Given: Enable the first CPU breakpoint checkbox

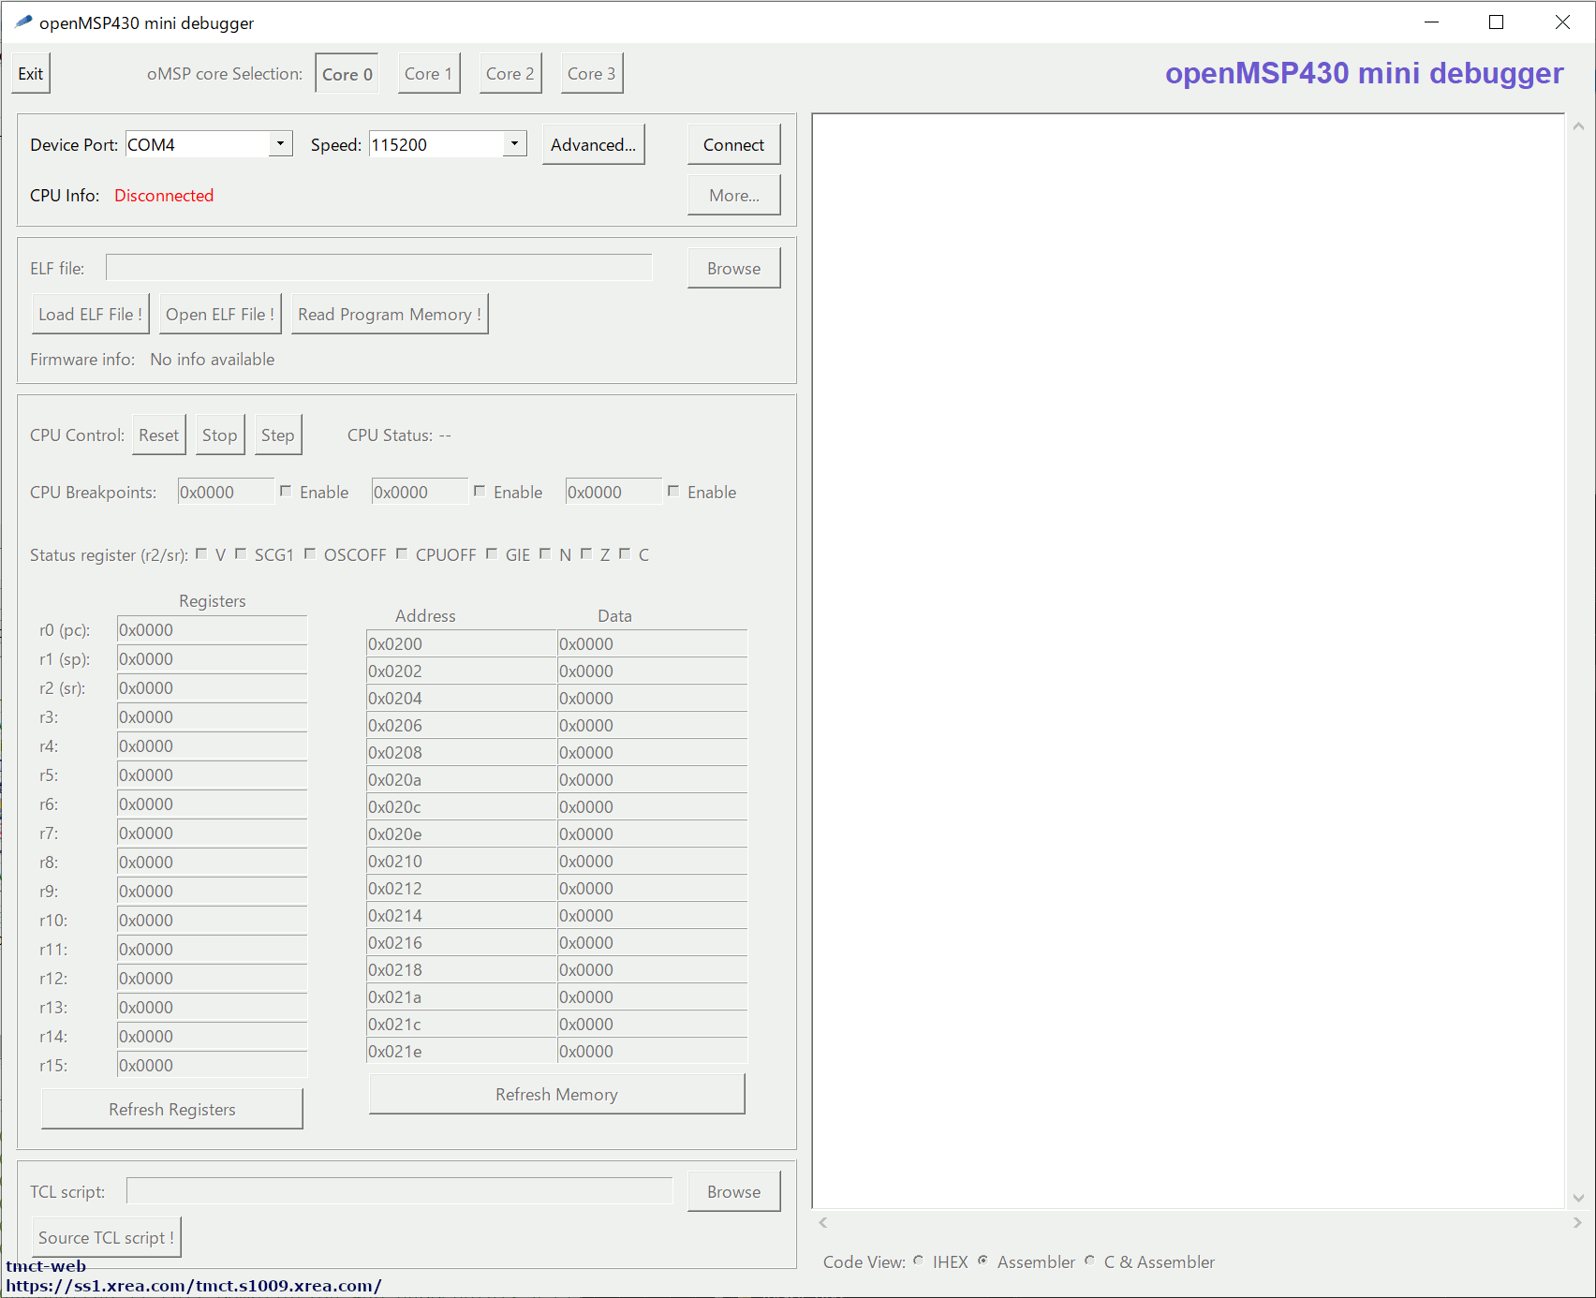Looking at the screenshot, I should (286, 491).
